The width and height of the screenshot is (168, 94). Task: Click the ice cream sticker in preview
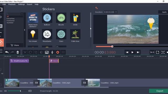tap(151, 24)
